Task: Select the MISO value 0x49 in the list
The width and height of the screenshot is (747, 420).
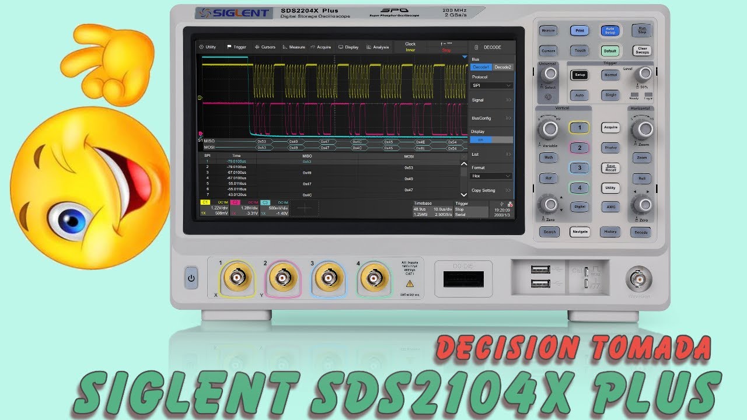Action: click(307, 173)
